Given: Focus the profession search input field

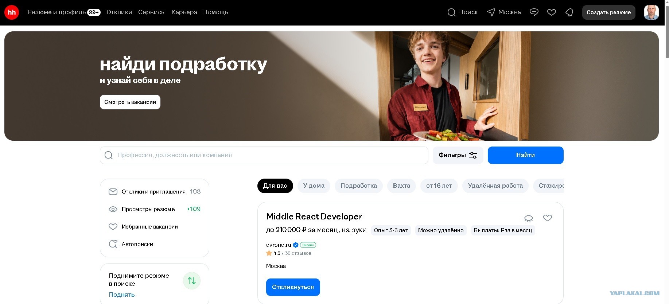Looking at the screenshot, I should click(x=264, y=155).
